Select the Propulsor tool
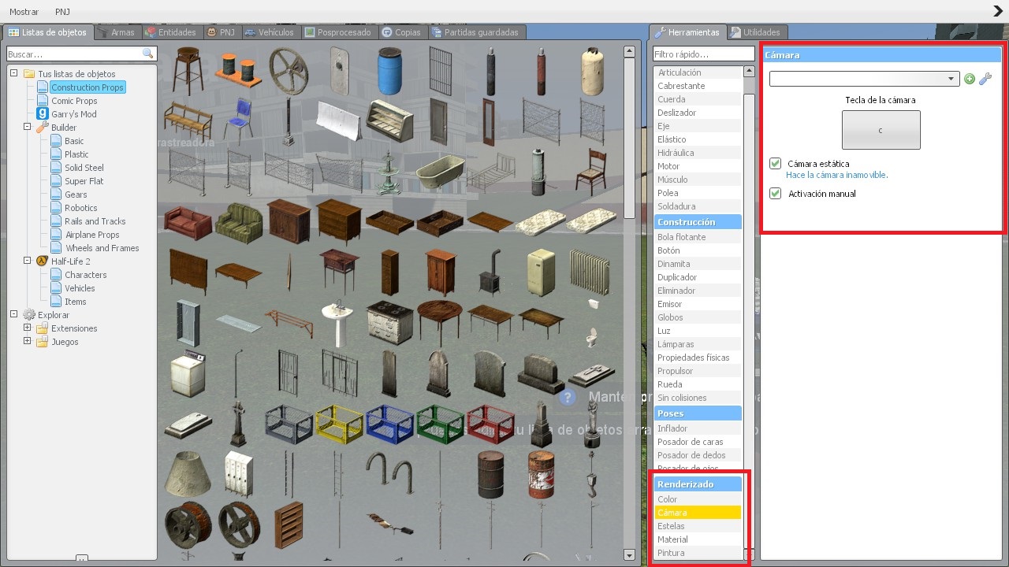The height and width of the screenshot is (567, 1009). click(x=698, y=371)
